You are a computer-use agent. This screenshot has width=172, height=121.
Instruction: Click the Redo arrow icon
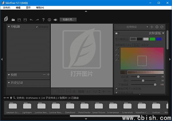pos(37,20)
